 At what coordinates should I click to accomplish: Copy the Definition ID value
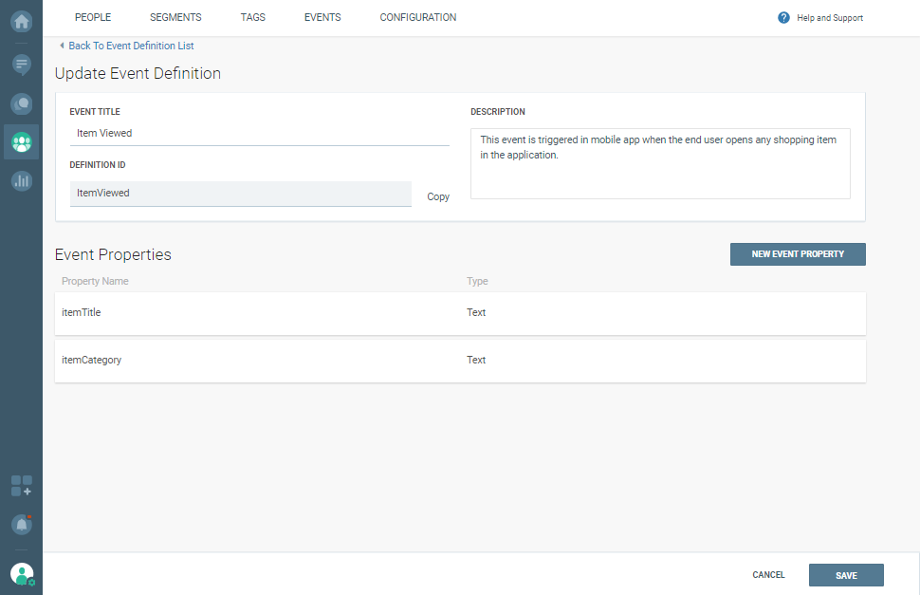click(438, 197)
